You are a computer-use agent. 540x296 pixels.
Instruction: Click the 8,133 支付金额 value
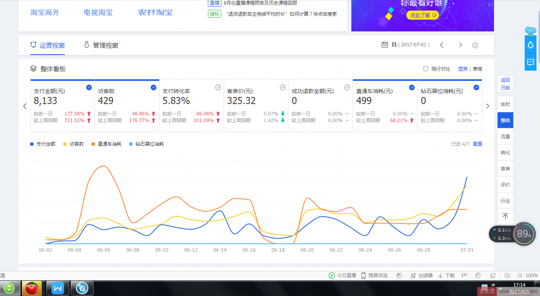46,101
